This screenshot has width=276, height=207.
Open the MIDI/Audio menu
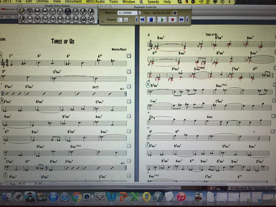pos(95,2)
